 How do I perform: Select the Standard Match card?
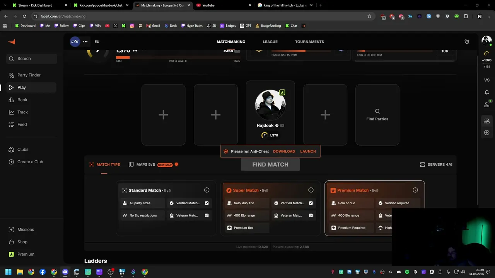click(x=166, y=208)
